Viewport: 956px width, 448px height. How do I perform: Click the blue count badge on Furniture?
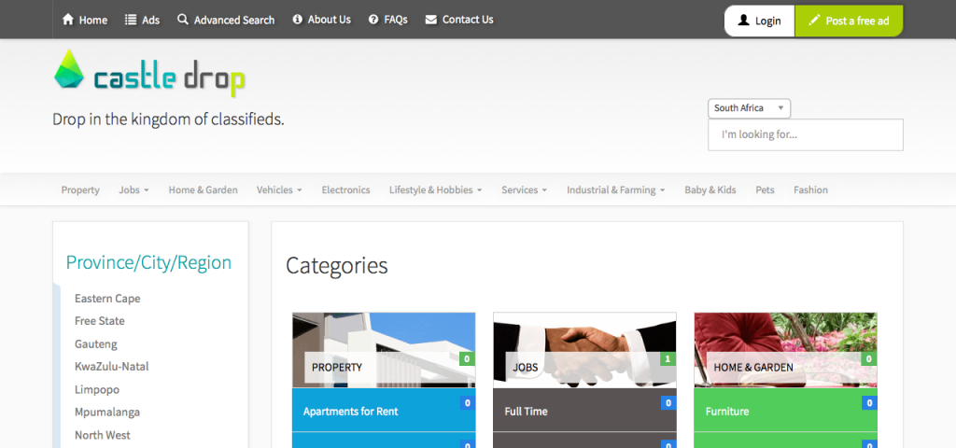pos(869,403)
